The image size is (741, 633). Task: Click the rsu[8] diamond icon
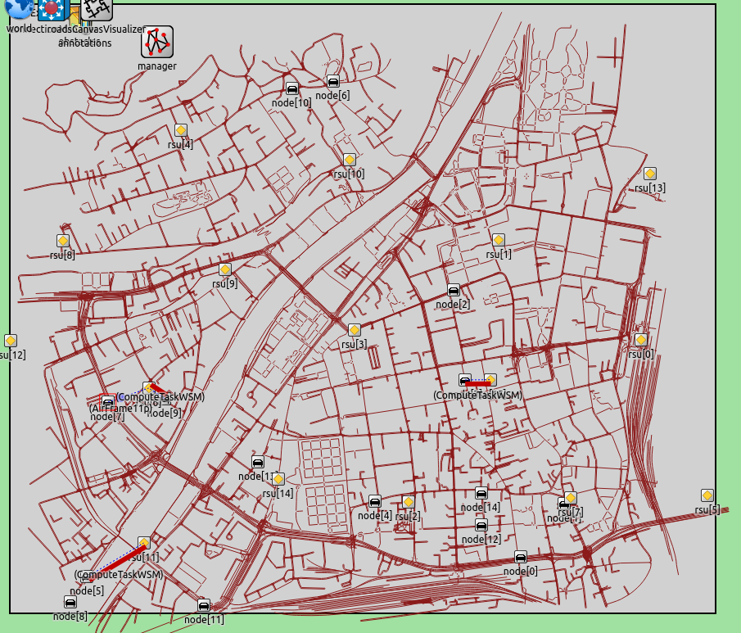[x=63, y=241]
